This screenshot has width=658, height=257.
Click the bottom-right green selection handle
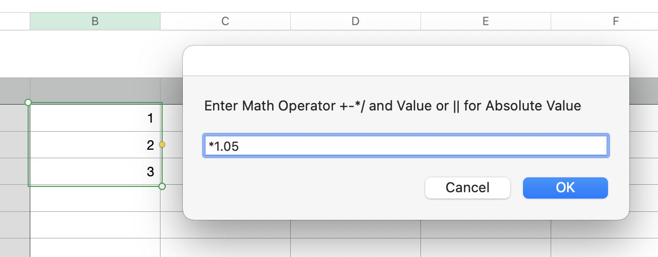tap(162, 186)
